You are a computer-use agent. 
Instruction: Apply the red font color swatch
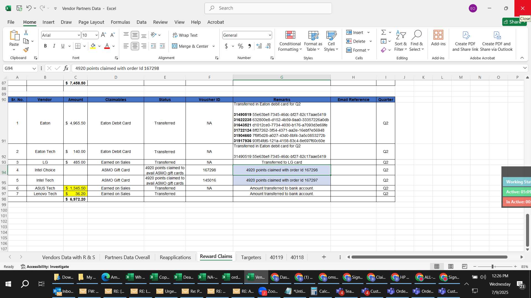point(107,46)
